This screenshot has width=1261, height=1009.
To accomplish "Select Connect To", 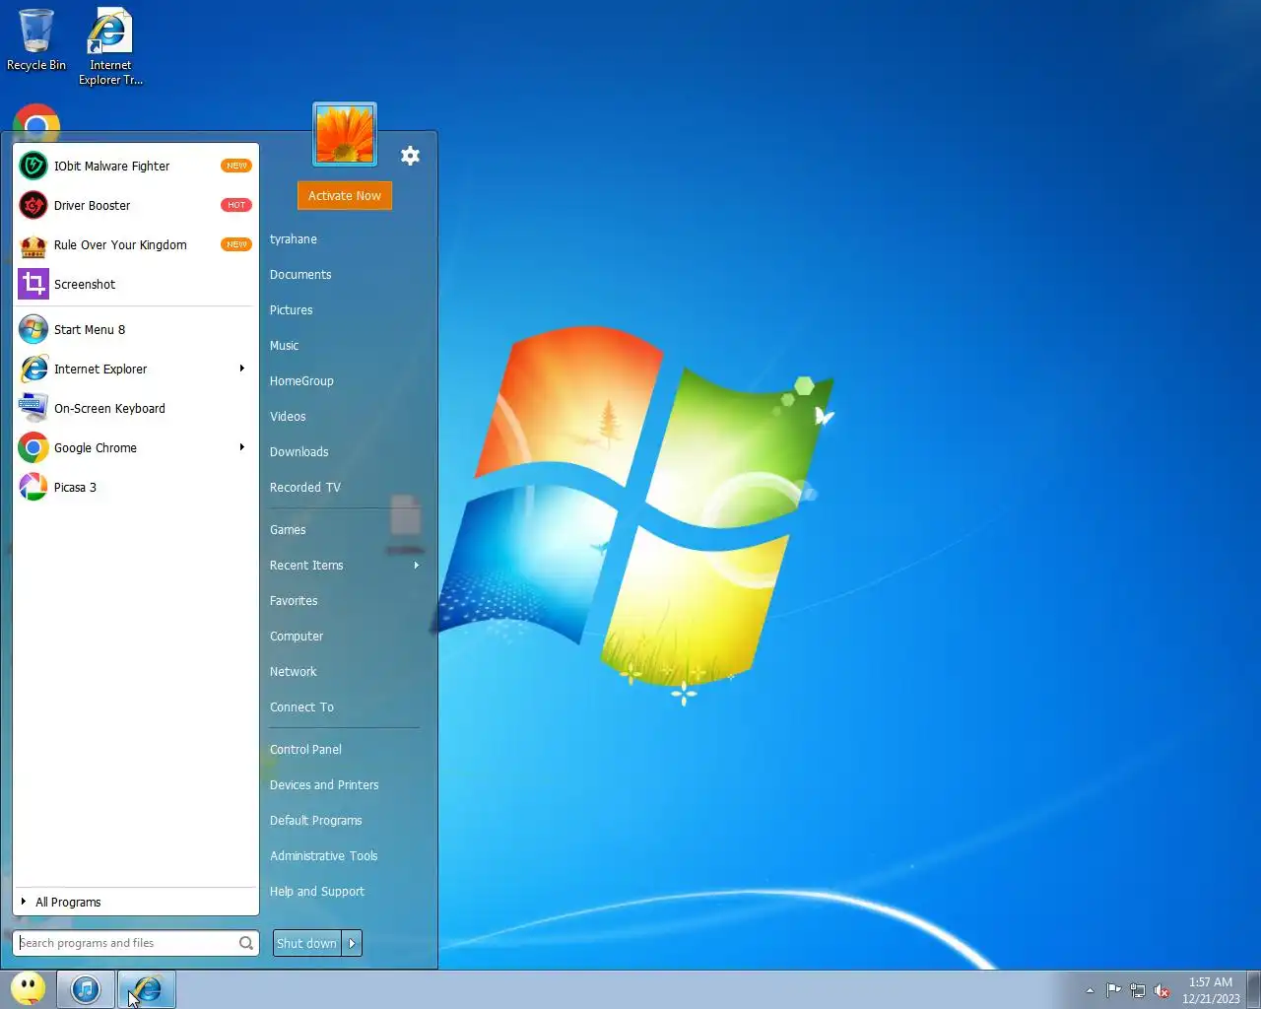I will [x=301, y=706].
